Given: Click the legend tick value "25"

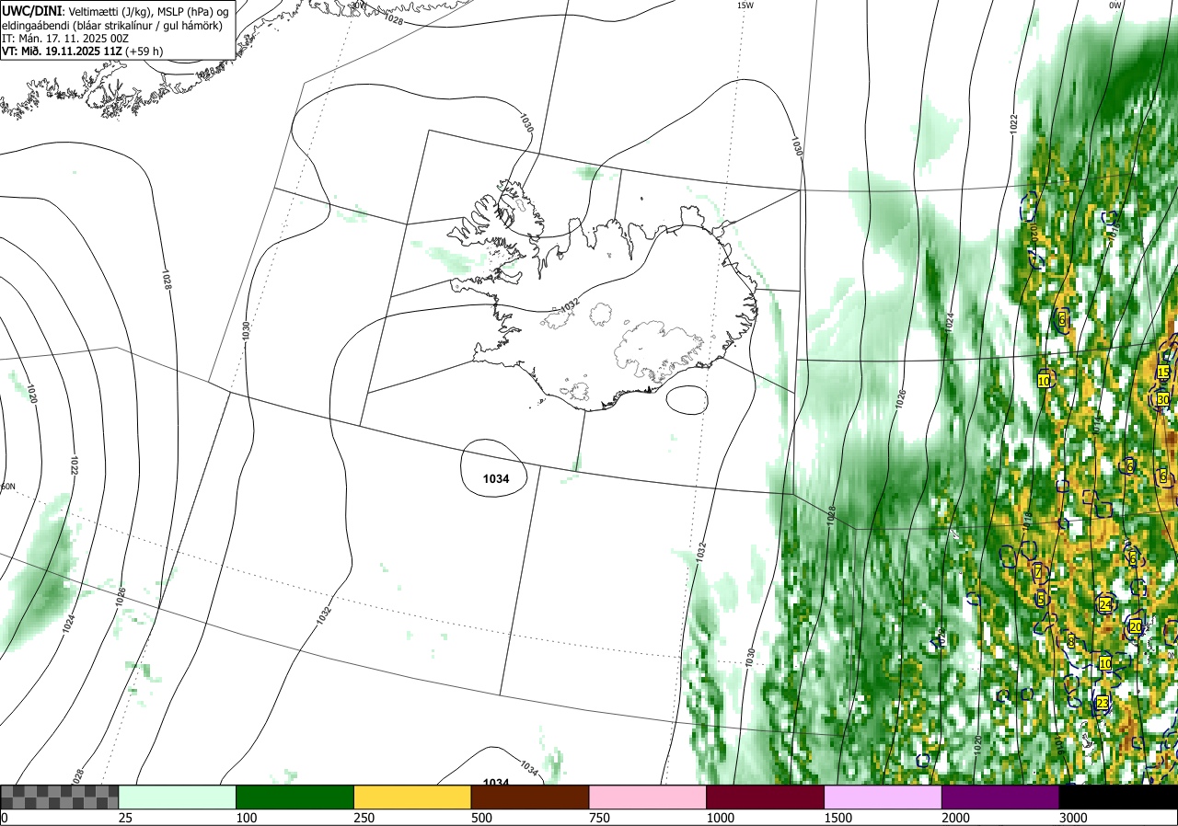Looking at the screenshot, I should click(x=126, y=818).
